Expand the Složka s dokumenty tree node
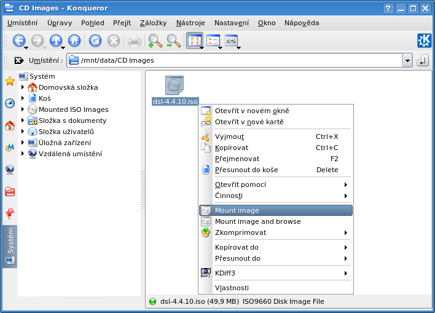The image size is (435, 313). (x=23, y=121)
